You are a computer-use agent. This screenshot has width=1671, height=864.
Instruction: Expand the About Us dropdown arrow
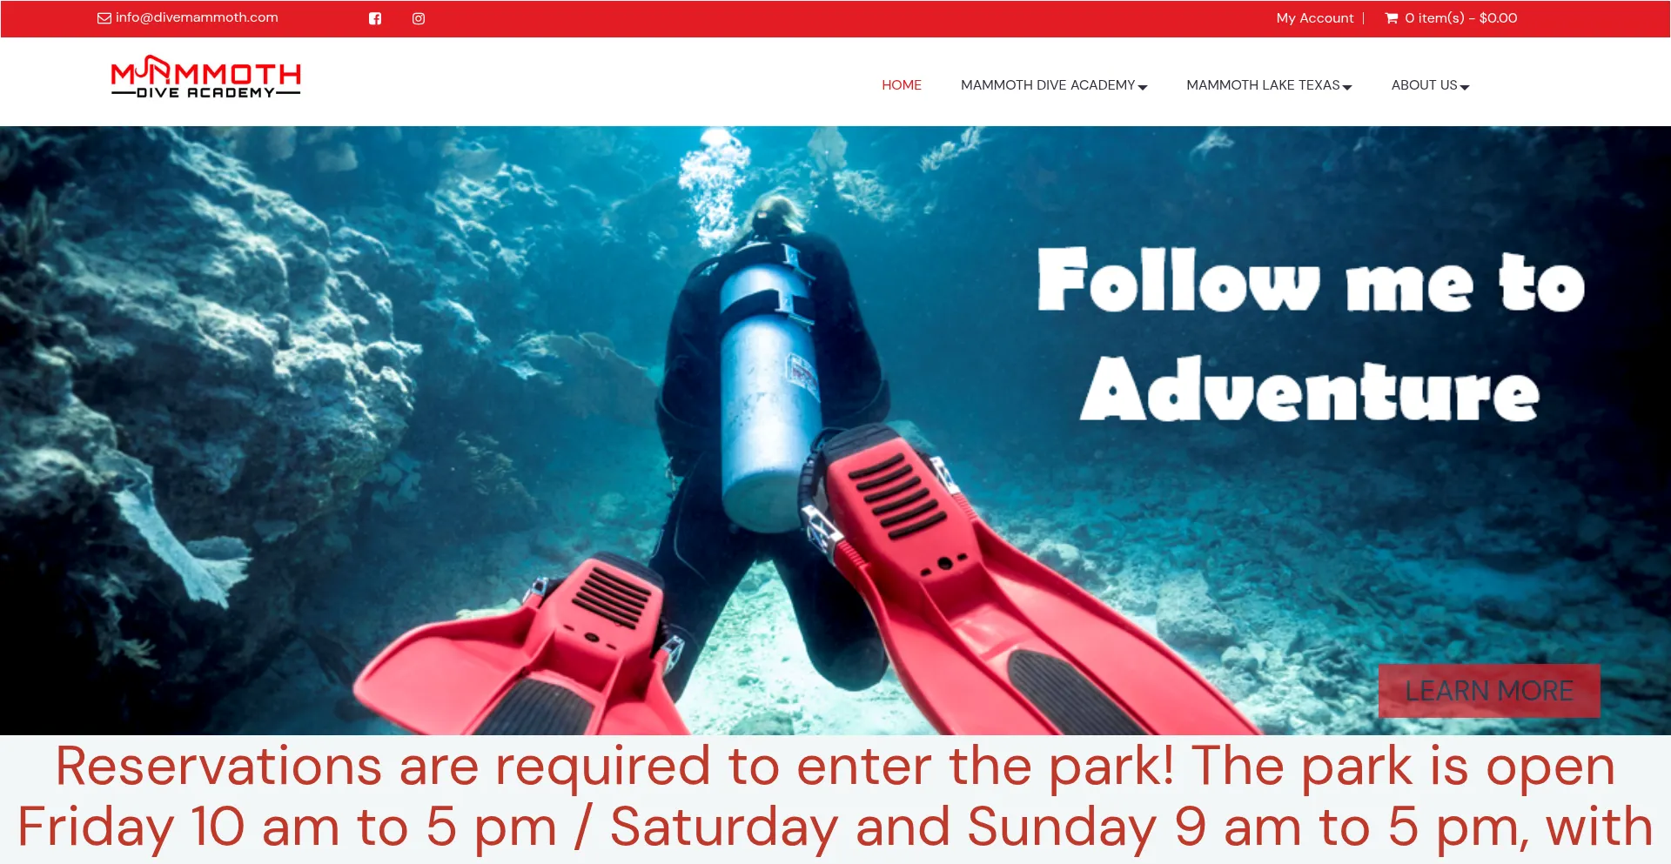click(1465, 87)
